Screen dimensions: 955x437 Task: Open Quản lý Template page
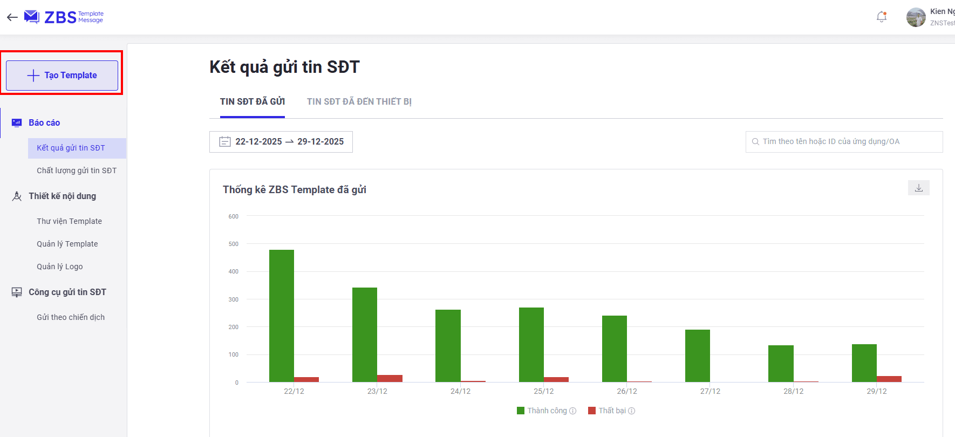pos(67,244)
